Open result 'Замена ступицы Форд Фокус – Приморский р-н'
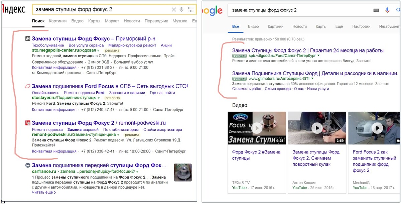The image size is (401, 204). [94, 39]
